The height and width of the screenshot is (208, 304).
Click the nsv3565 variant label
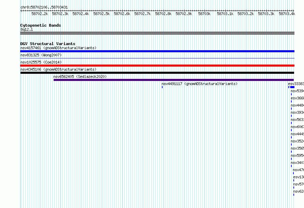click(x=297, y=148)
